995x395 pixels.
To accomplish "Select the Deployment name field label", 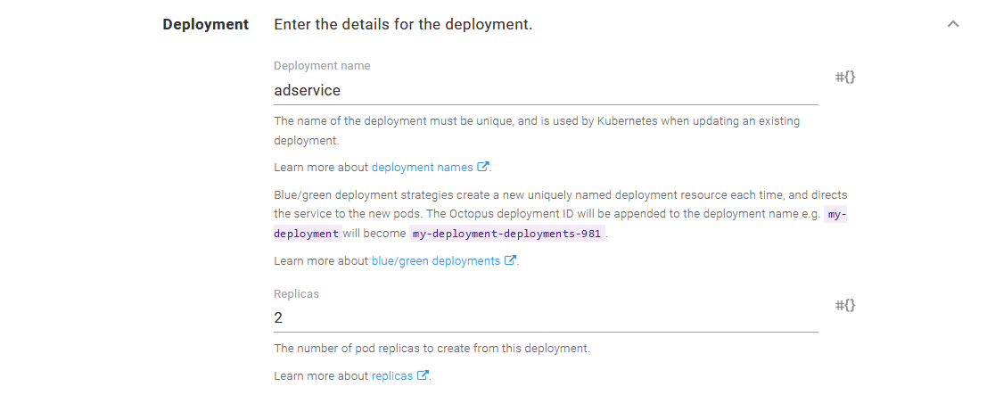I will coord(322,66).
